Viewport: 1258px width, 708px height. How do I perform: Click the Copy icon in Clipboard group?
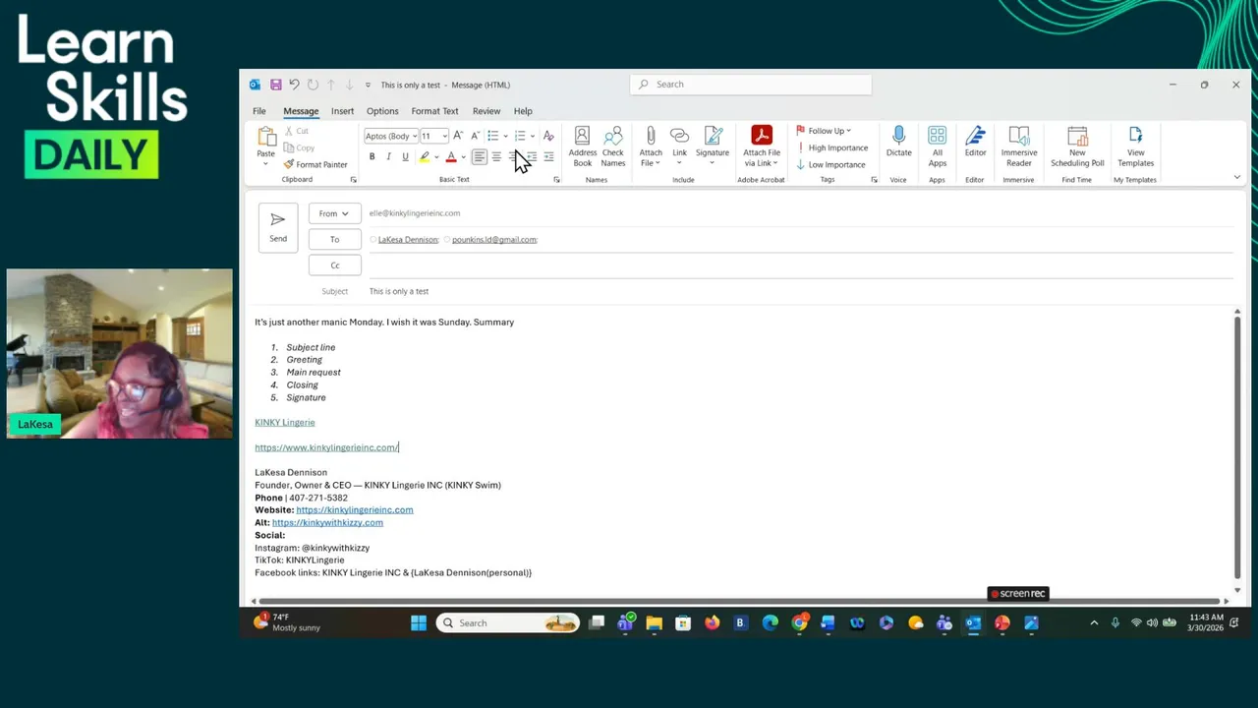pos(289,147)
